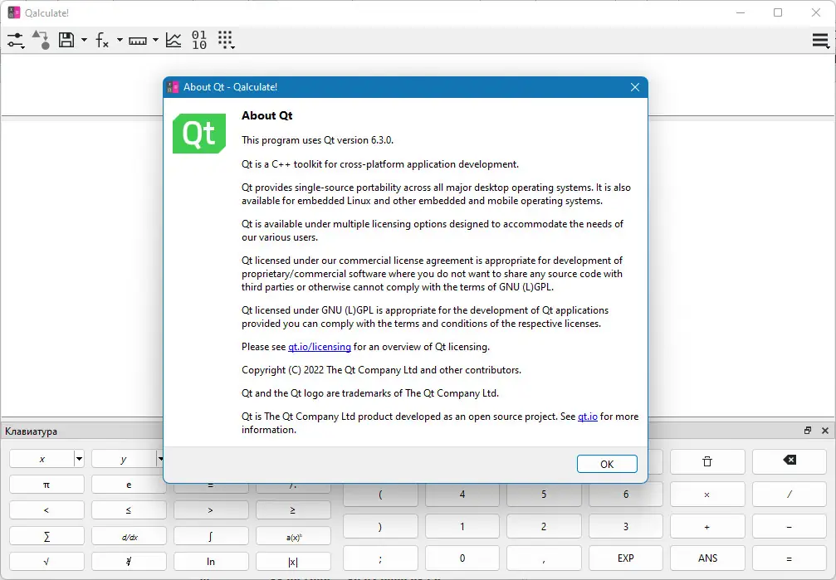Click the ruler units icon
Viewport: 836px width, 580px height.
click(x=138, y=41)
